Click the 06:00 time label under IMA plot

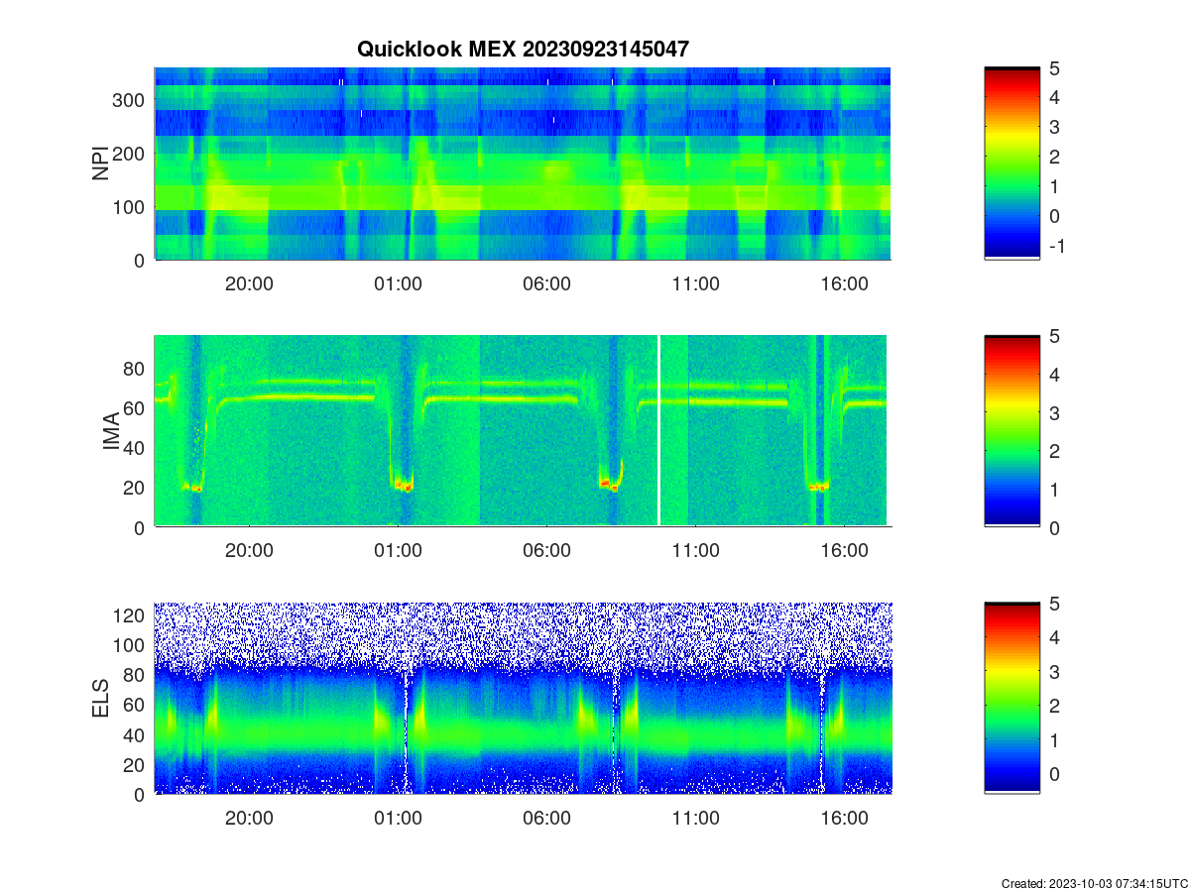pyautogui.click(x=546, y=550)
